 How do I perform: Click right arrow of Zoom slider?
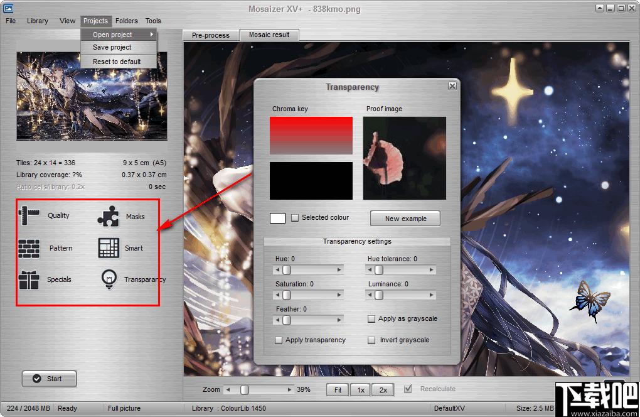tap(289, 389)
